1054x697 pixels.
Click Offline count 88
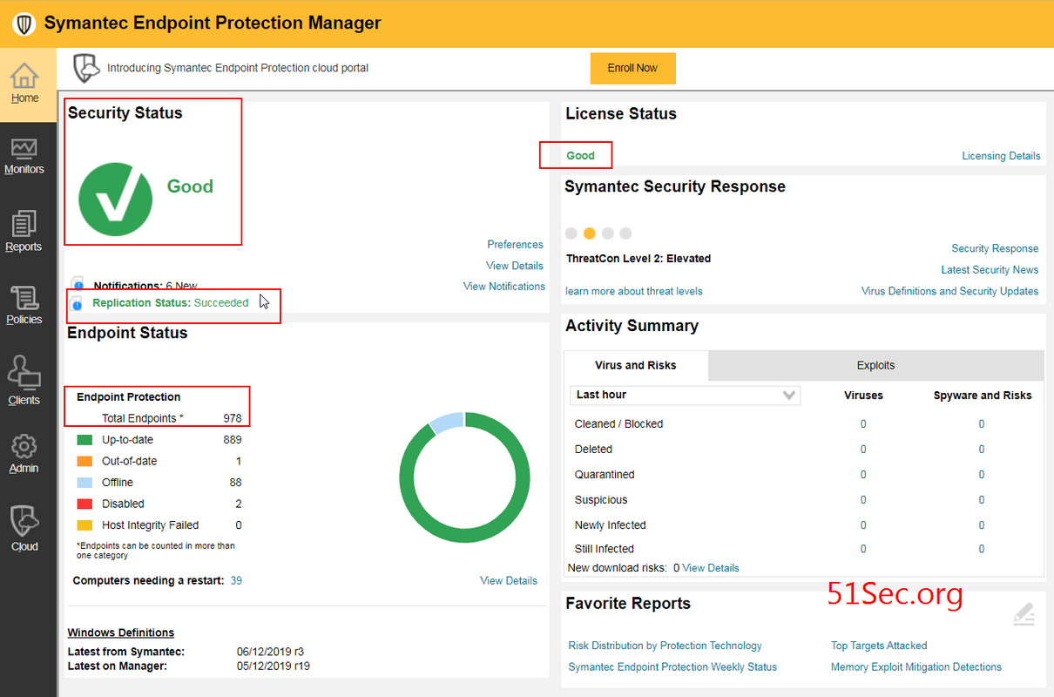tap(235, 483)
